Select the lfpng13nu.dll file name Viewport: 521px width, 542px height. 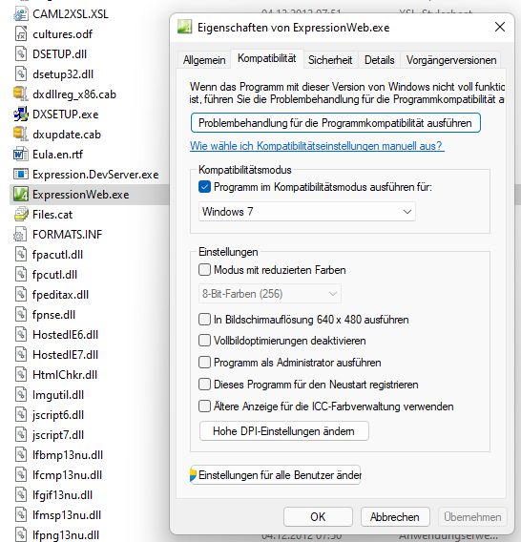click(x=66, y=535)
